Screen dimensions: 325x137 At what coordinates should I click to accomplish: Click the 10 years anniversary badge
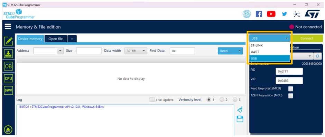[x=247, y=14]
